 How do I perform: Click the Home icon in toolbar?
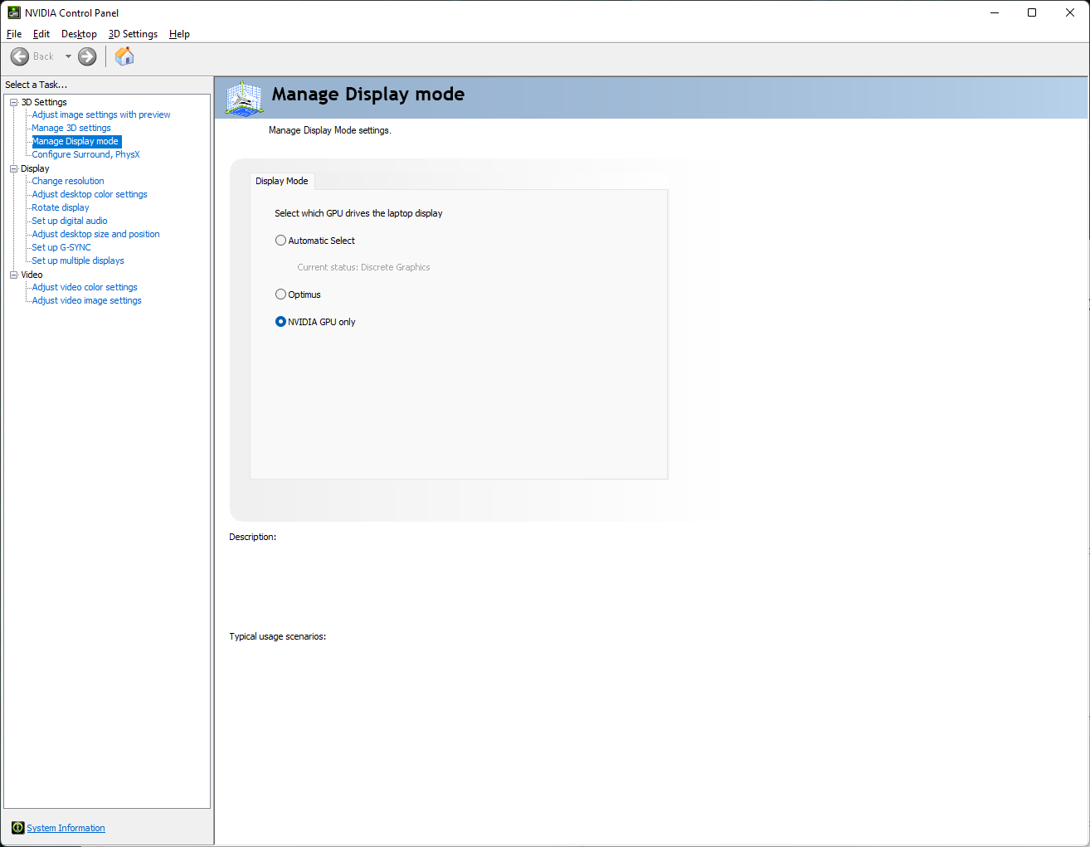click(124, 56)
